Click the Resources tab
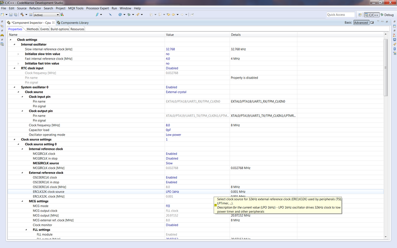The image size is (397, 248). [77, 29]
